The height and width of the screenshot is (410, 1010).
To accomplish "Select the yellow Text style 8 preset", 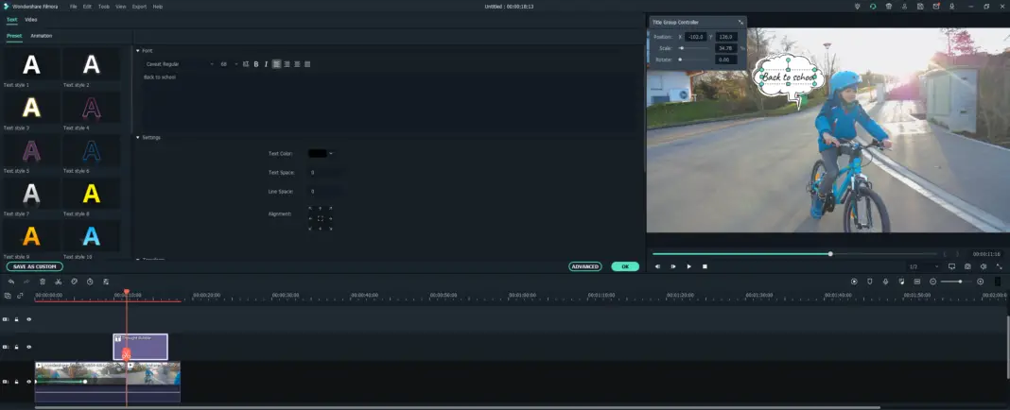I will pos(92,193).
